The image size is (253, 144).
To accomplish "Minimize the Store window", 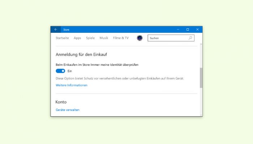I will (x=178, y=30).
